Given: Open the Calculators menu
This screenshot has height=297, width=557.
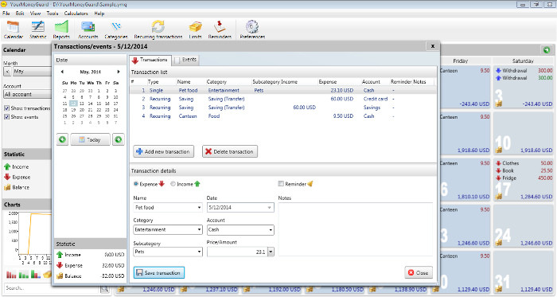Looking at the screenshot, I should 76,14.
